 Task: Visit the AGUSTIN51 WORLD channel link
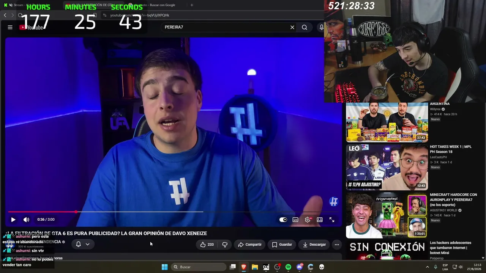(443, 210)
